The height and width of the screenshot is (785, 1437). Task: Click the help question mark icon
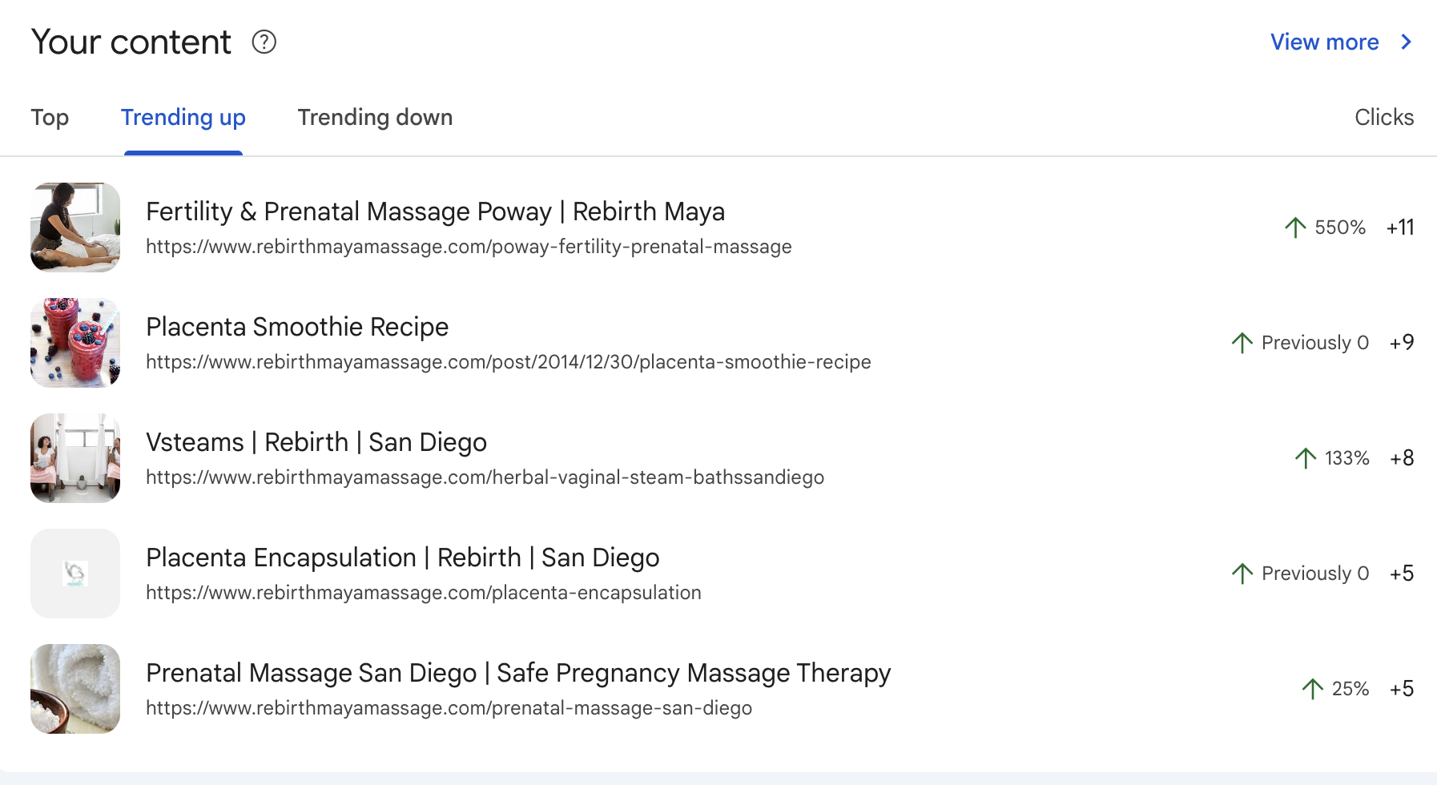click(x=264, y=42)
